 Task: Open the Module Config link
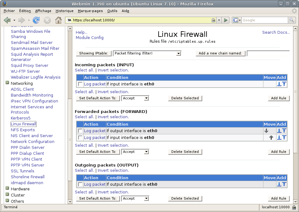[90, 37]
